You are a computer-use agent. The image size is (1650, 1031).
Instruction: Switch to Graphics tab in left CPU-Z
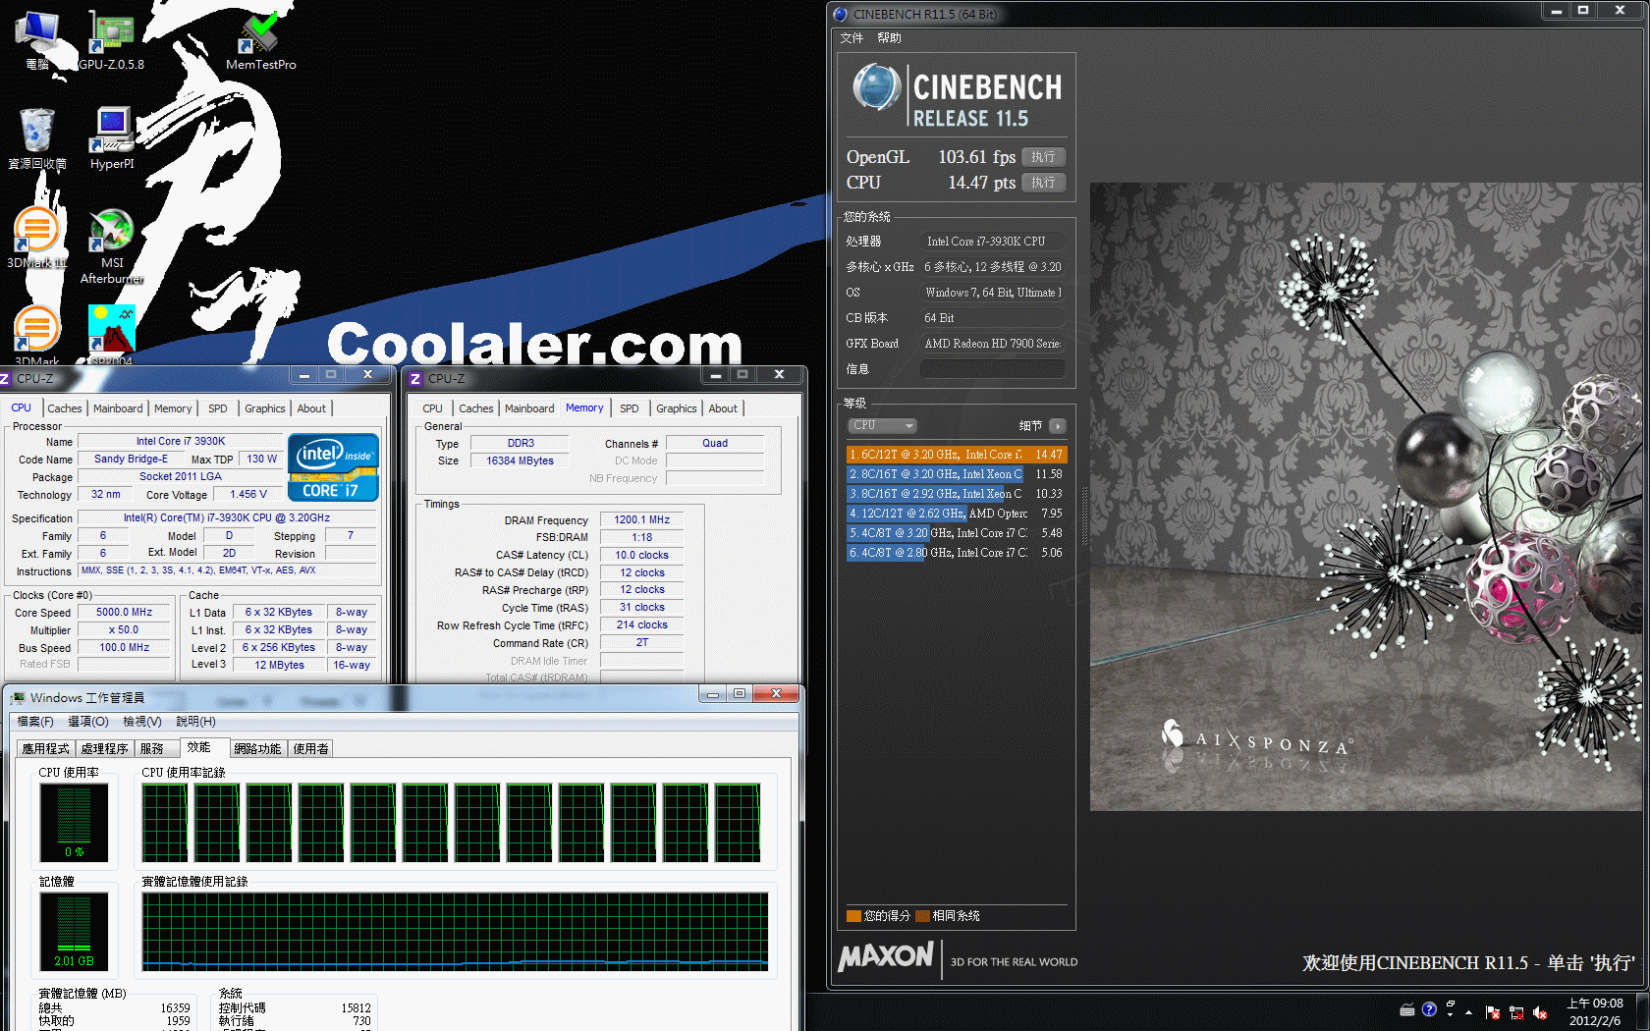click(265, 408)
